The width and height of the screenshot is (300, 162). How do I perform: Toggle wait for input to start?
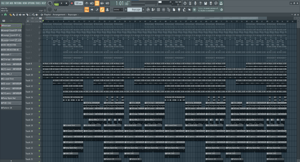(x=92, y=3)
